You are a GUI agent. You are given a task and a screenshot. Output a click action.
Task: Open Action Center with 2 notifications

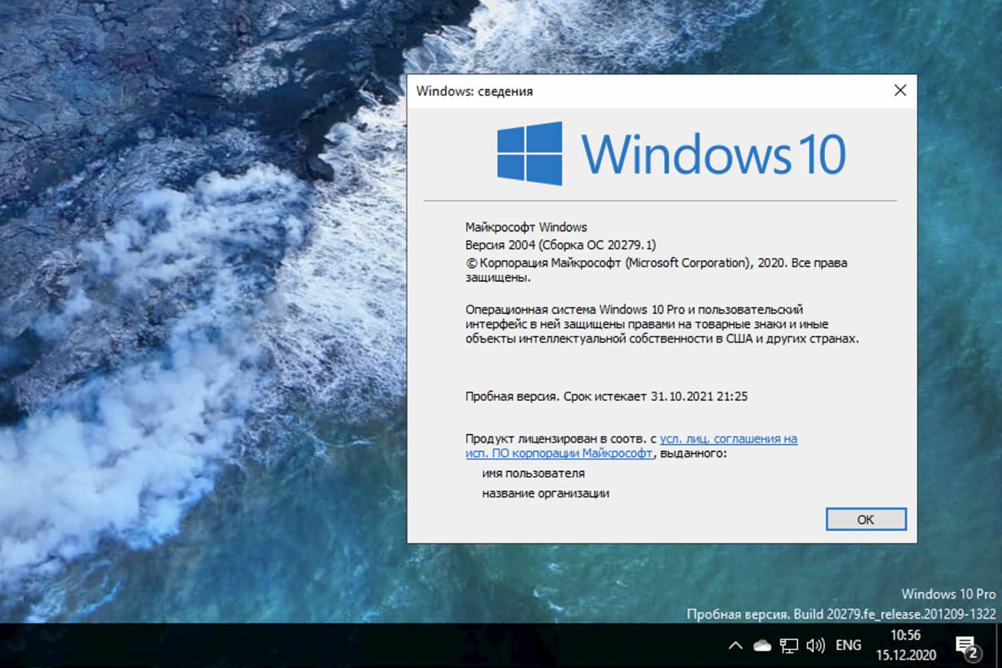tap(967, 645)
